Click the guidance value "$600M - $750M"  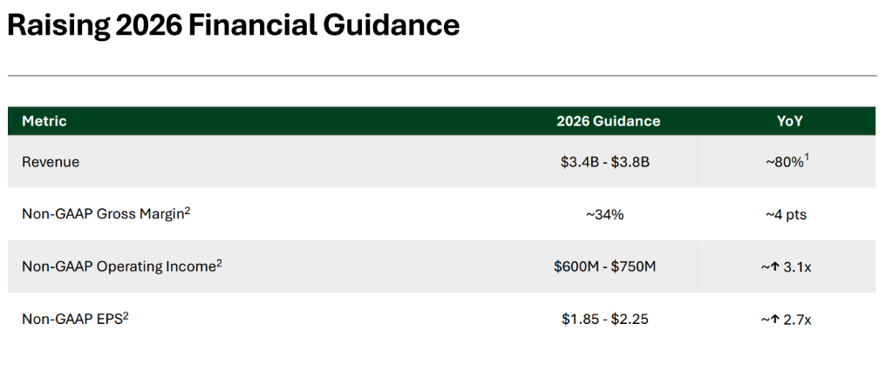604,266
